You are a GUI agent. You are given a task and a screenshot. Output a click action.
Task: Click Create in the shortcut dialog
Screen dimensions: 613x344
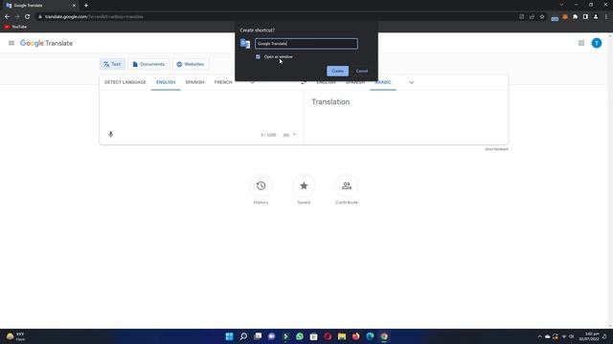pyautogui.click(x=337, y=71)
